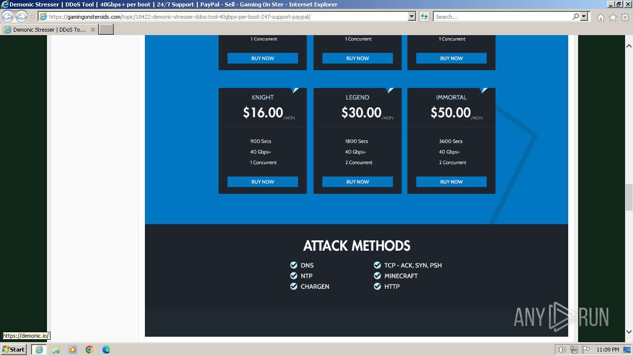Click the $30.00 price
The image size is (633, 356).
click(362, 113)
